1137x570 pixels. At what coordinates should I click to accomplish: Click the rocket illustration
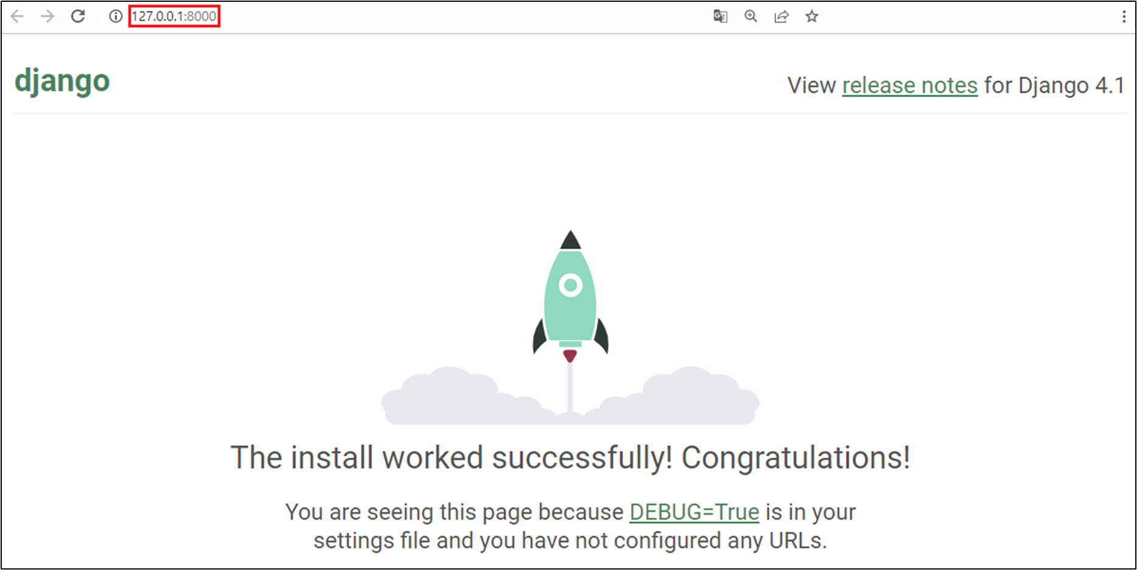pyautogui.click(x=570, y=327)
